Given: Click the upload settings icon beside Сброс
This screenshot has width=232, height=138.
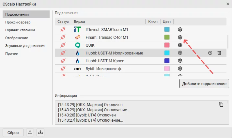Looking at the screenshot, I should [x=30, y=132].
